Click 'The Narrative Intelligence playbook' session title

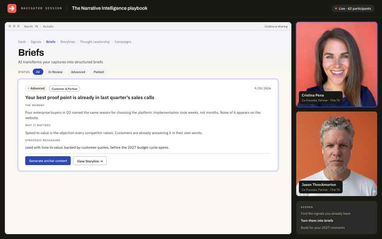point(110,8)
